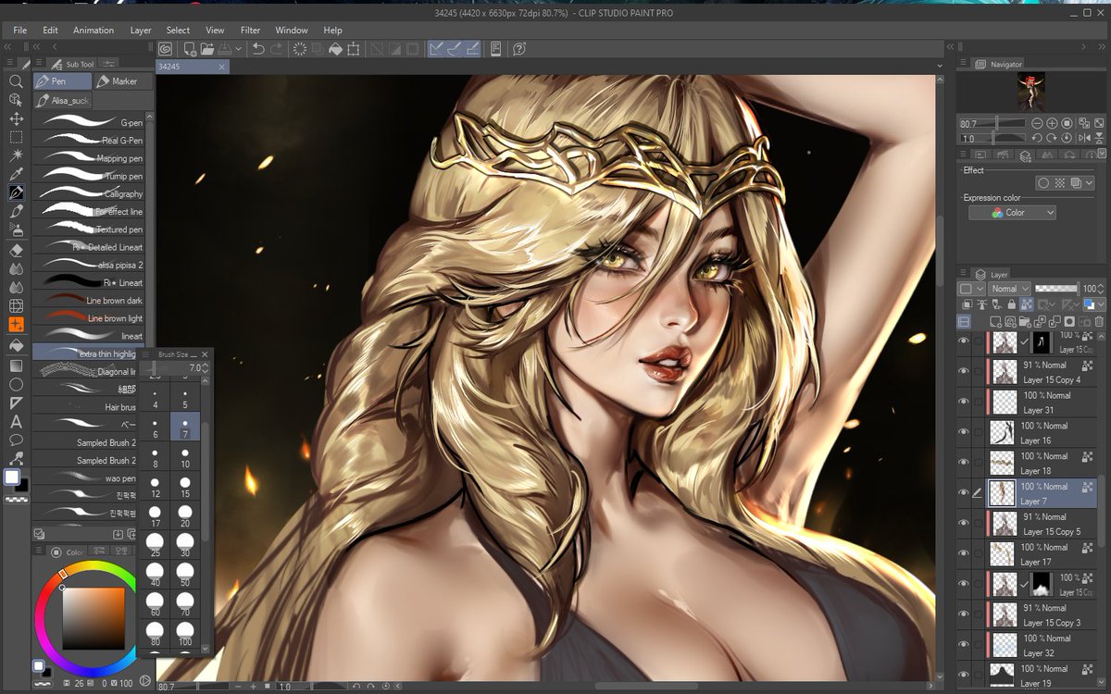Open the Expression color dropdown
The width and height of the screenshot is (1111, 694).
(x=1012, y=212)
